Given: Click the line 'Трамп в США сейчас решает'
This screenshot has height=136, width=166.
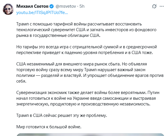Looking at the screenshot, I should point(62,115).
